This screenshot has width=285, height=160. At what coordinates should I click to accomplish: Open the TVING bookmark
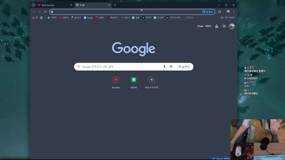(100, 18)
